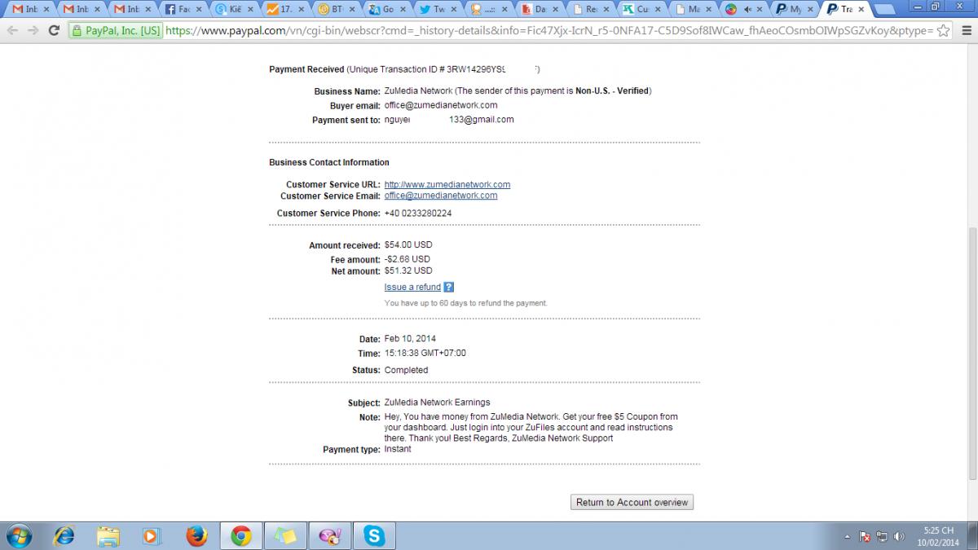Reload the PayPal page

point(54,30)
